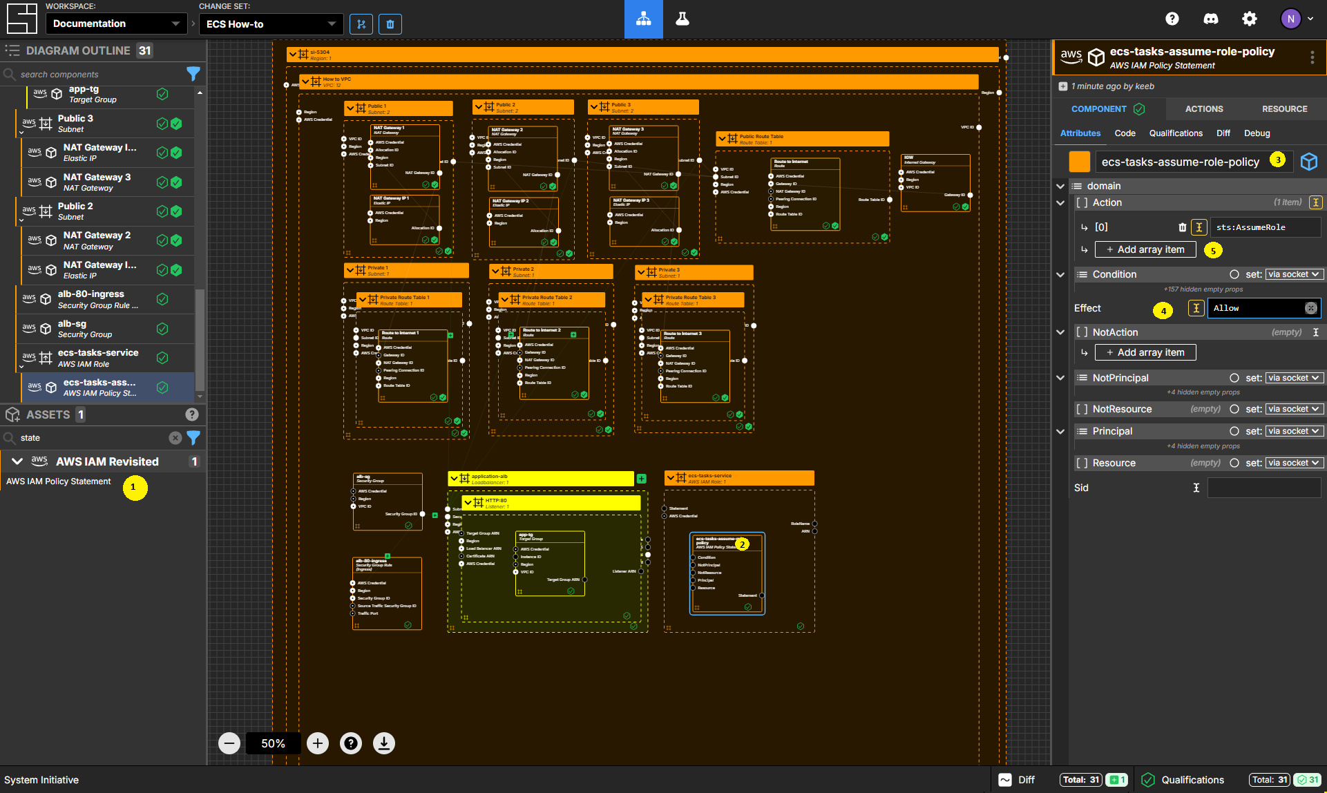Viewport: 1327px width, 793px height.
Task: Click the 50% zoom level display
Action: 273,743
